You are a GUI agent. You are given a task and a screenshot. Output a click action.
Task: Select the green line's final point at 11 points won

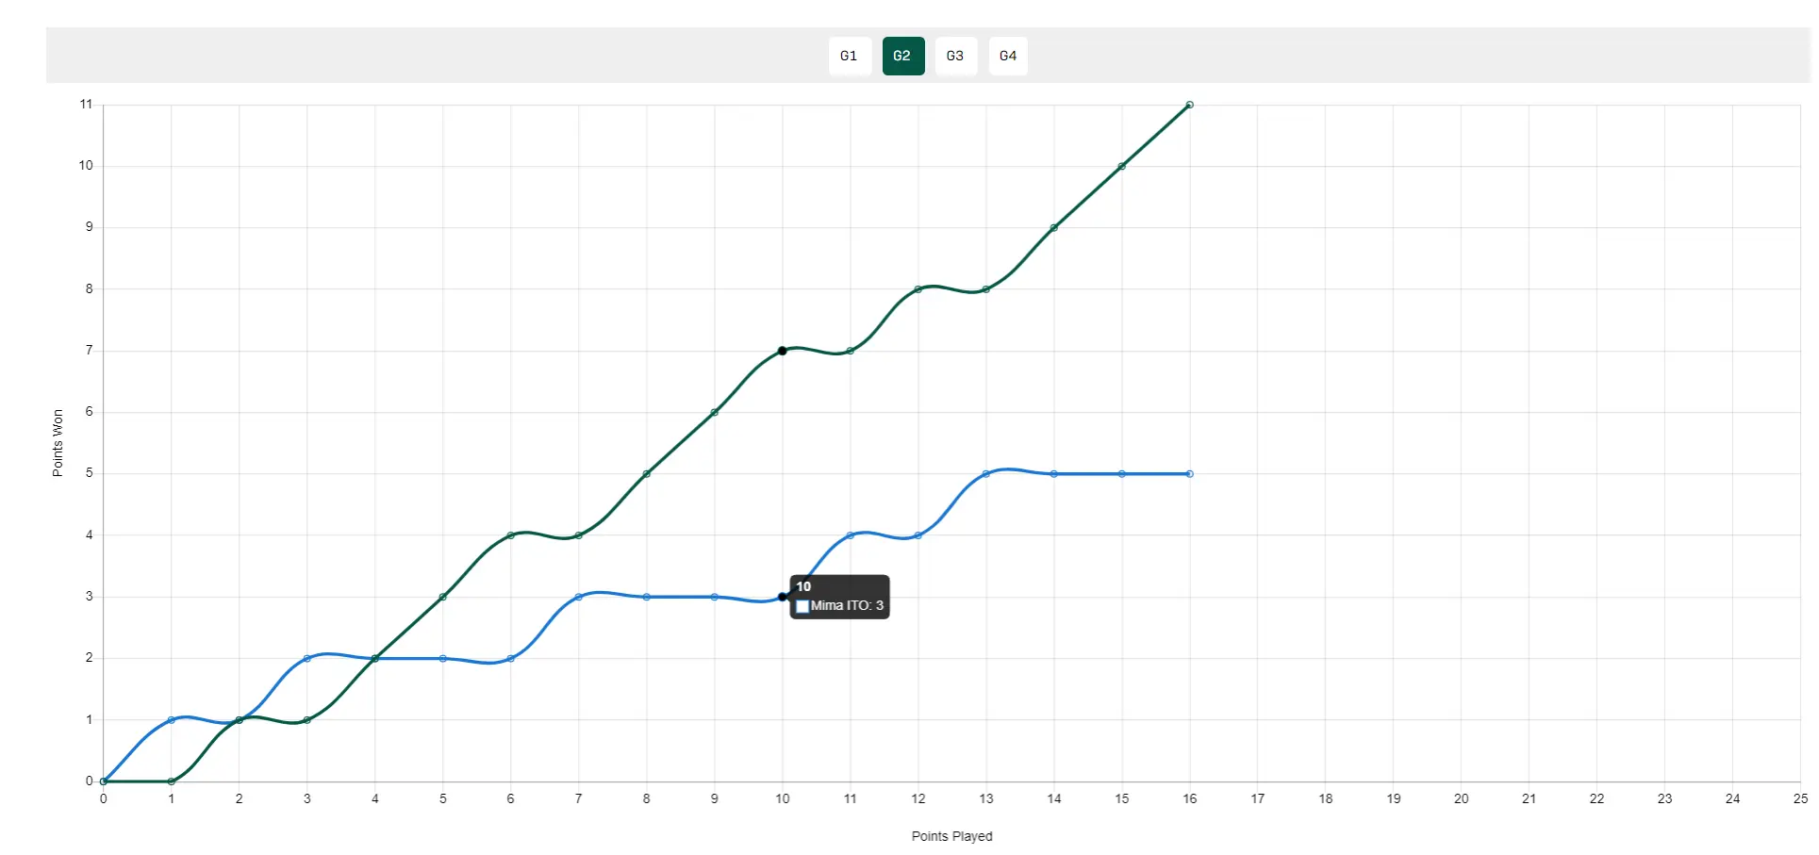pyautogui.click(x=1189, y=105)
